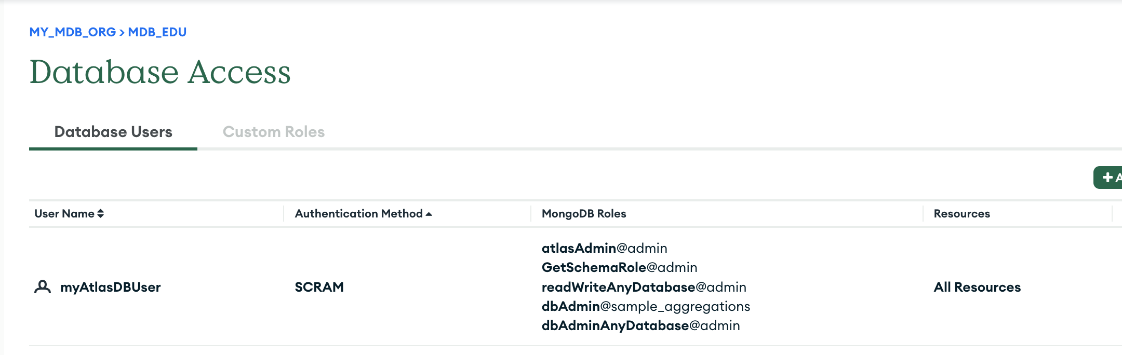
Task: Sort by User Name column header
Action: [x=64, y=213]
